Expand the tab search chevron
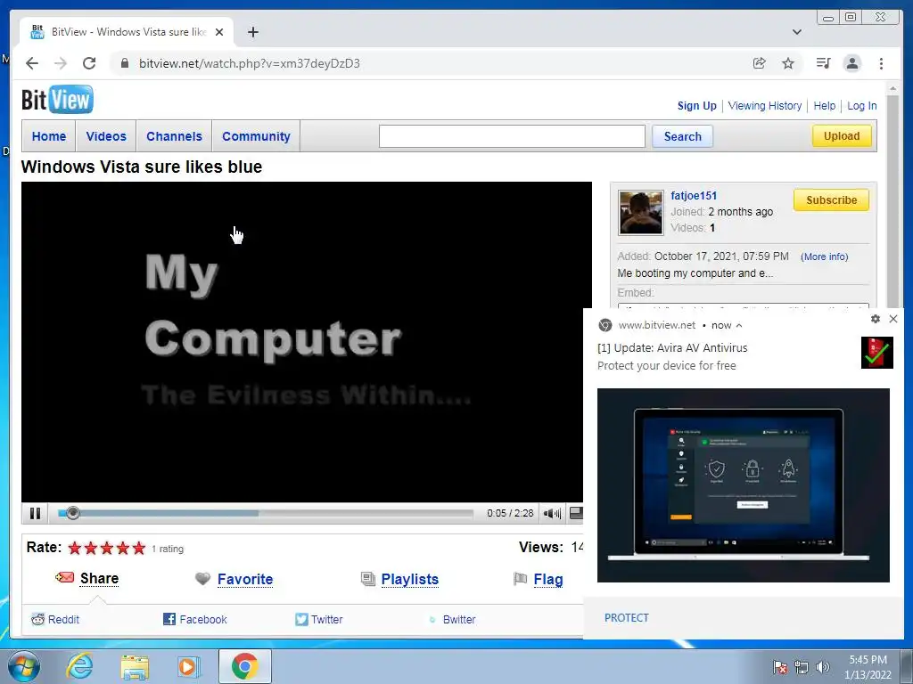913x684 pixels. point(796,32)
